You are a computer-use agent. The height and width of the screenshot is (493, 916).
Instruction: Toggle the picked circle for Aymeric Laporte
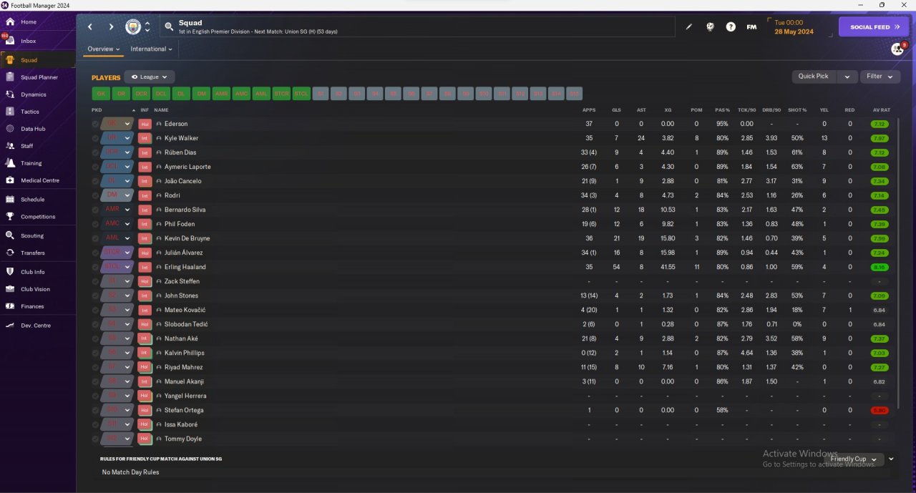(x=95, y=167)
